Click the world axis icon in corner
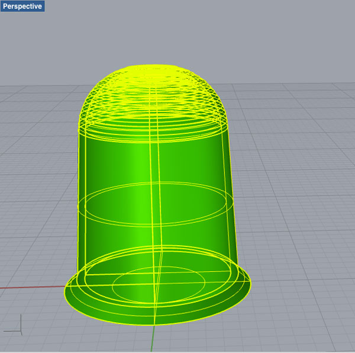Image resolution: width=355 pixels, height=353 pixels. [x=13, y=325]
